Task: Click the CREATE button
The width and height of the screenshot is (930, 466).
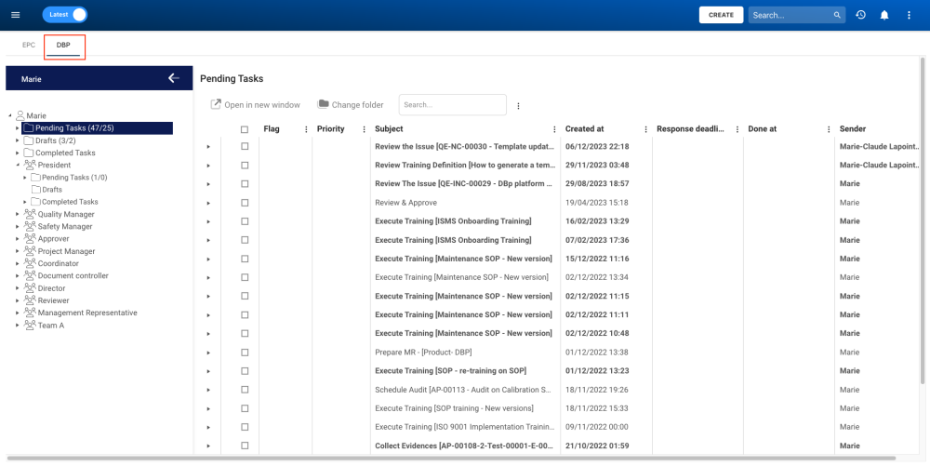Action: pyautogui.click(x=721, y=15)
